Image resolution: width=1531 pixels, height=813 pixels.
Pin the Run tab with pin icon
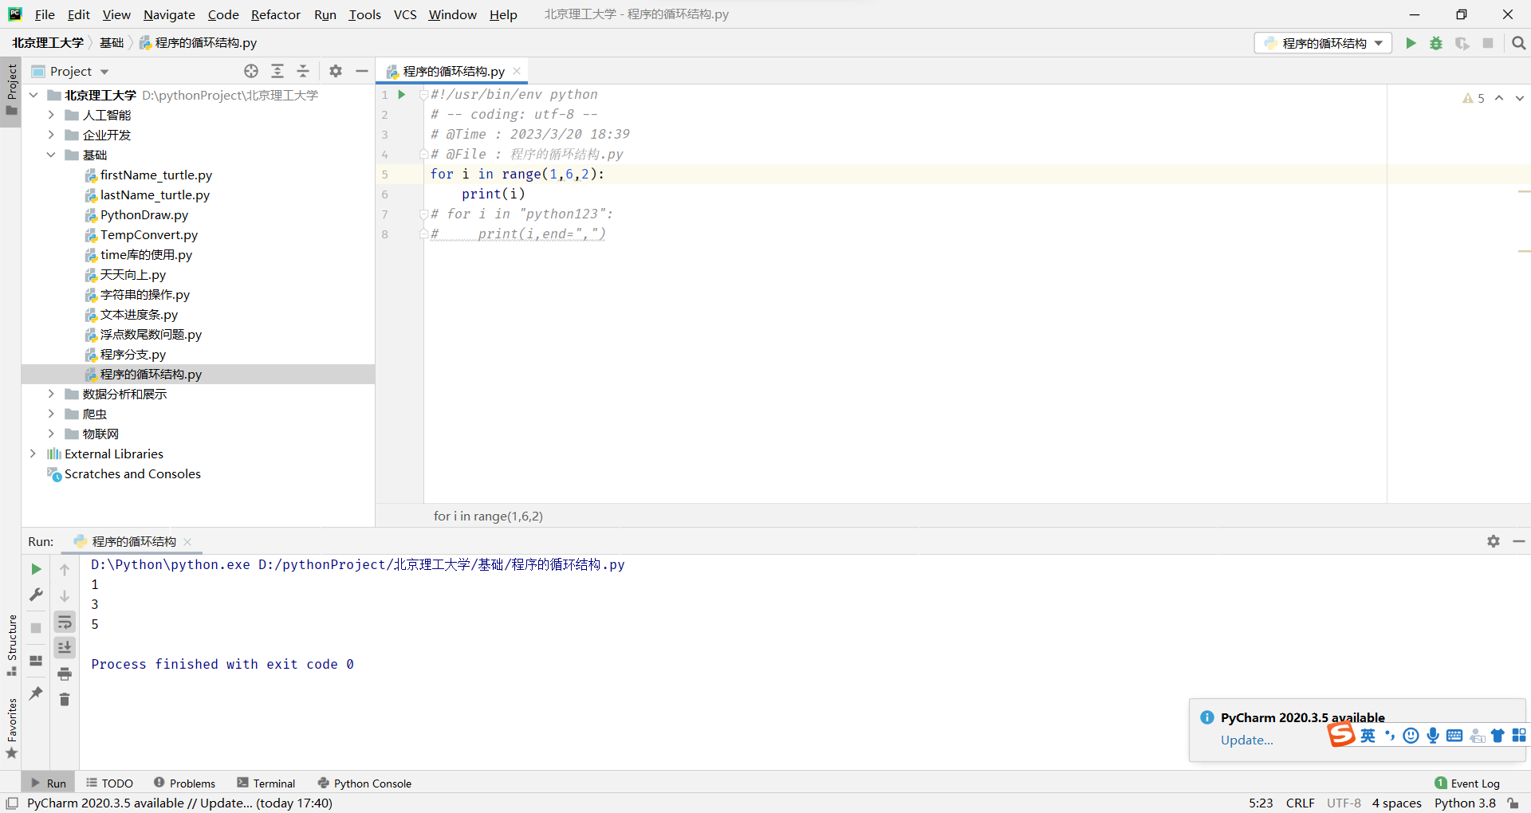(x=36, y=693)
